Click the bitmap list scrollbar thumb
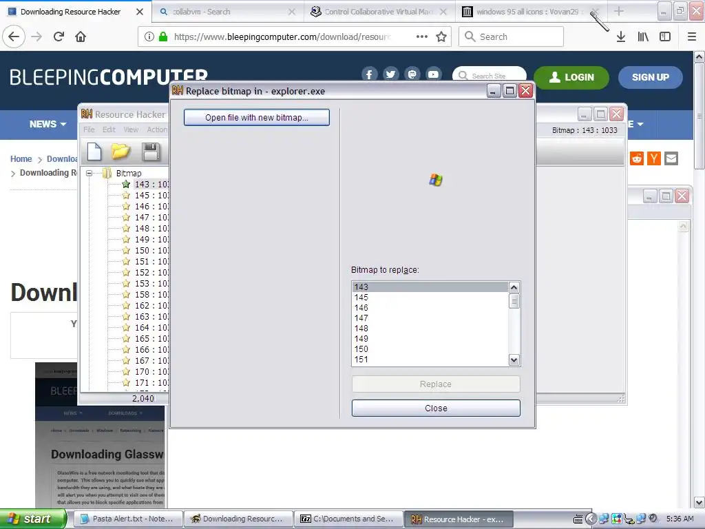The height and width of the screenshot is (529, 705). pyautogui.click(x=514, y=301)
